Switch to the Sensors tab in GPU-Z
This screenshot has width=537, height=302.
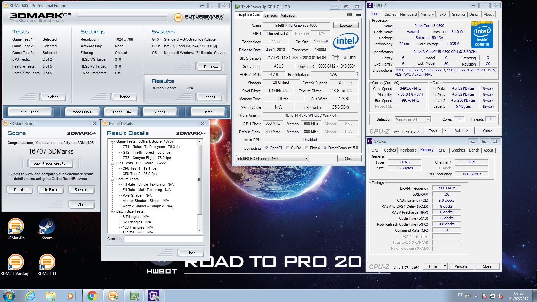(270, 15)
